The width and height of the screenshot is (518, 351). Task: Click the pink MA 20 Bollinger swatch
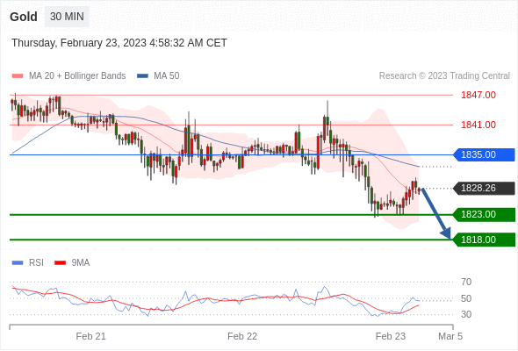[x=18, y=76]
